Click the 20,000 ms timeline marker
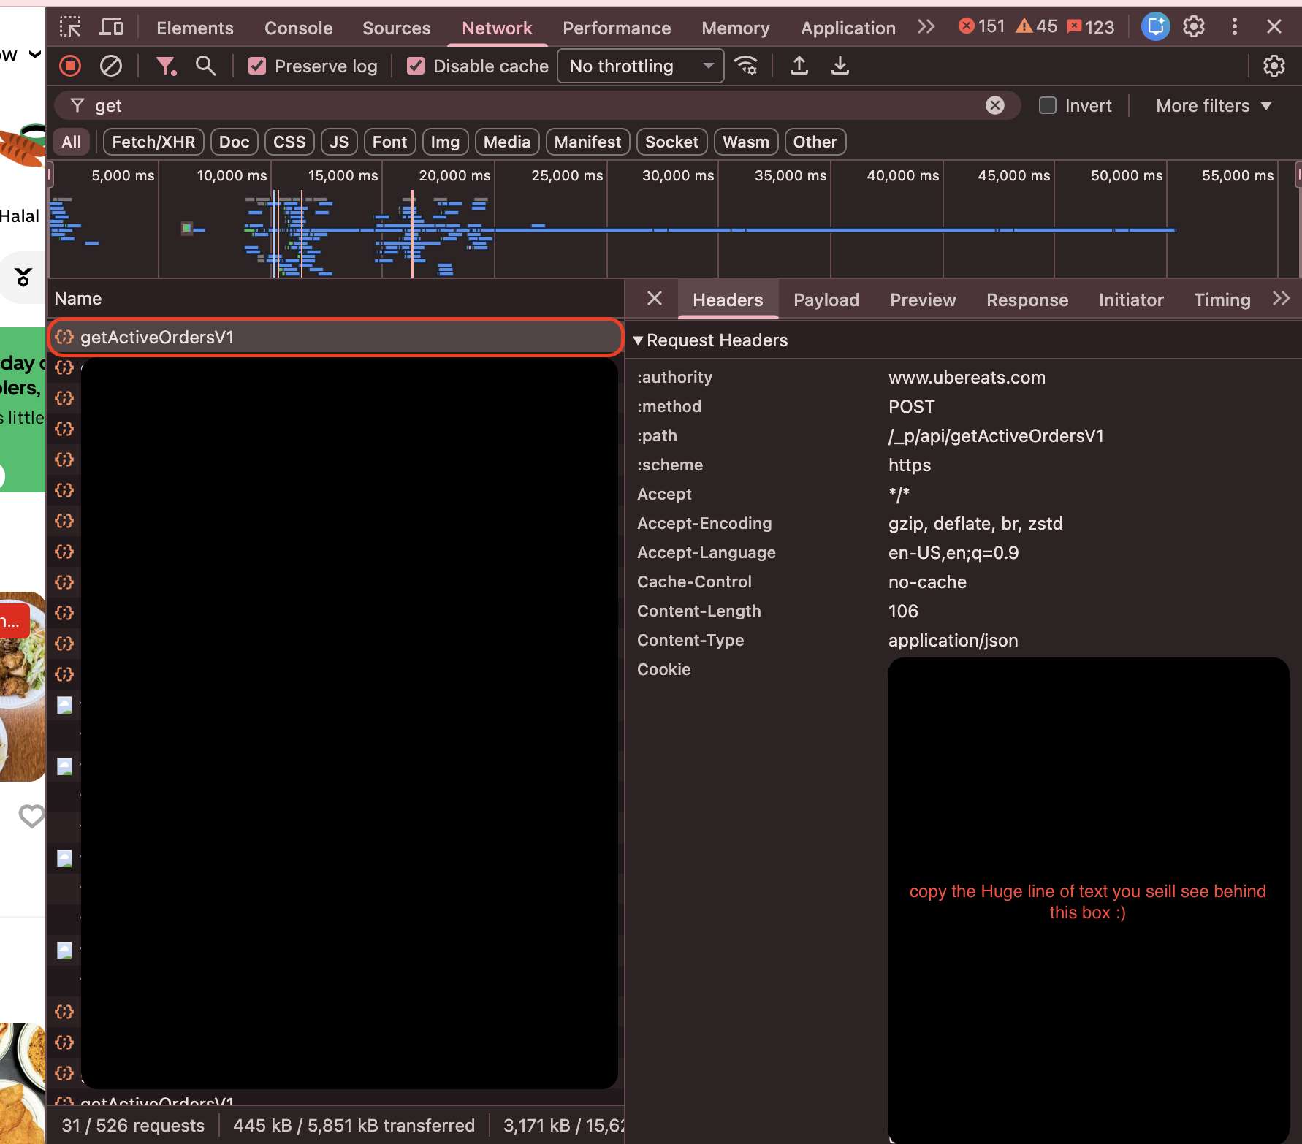This screenshot has height=1144, width=1302. (454, 176)
